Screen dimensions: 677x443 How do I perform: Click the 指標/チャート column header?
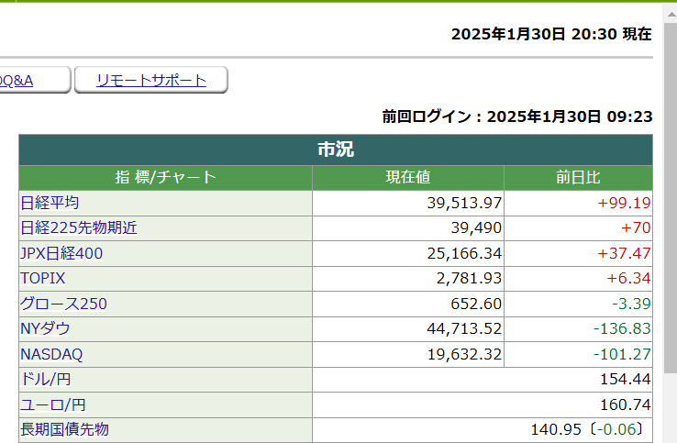pyautogui.click(x=165, y=178)
